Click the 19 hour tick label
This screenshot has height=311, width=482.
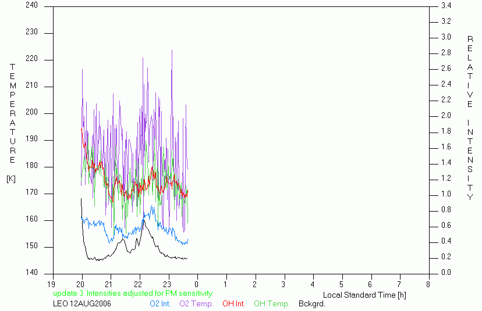click(x=51, y=284)
